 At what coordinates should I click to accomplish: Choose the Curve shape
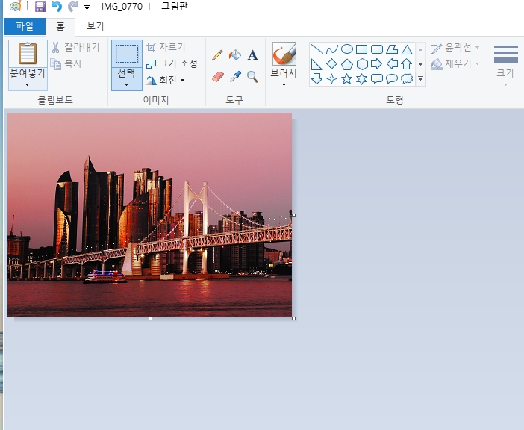tap(332, 49)
